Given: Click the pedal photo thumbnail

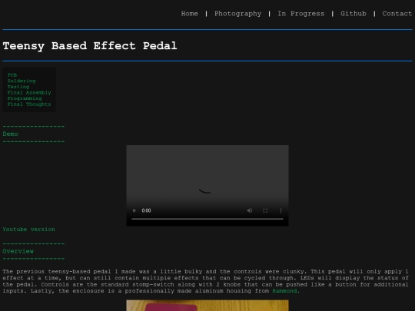Looking at the screenshot, I should [207, 305].
